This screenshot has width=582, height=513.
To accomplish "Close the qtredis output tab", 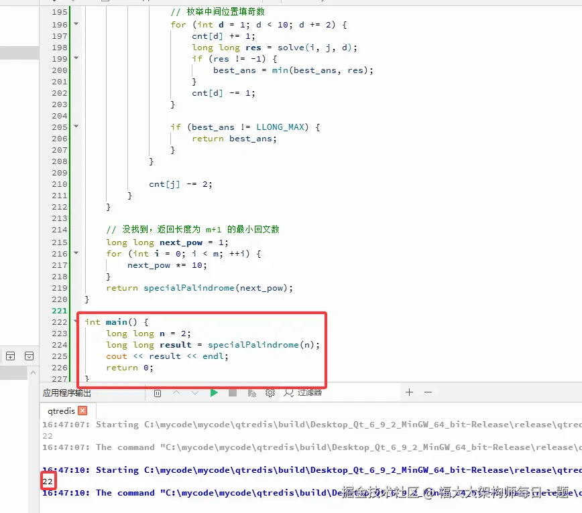I will [82, 411].
